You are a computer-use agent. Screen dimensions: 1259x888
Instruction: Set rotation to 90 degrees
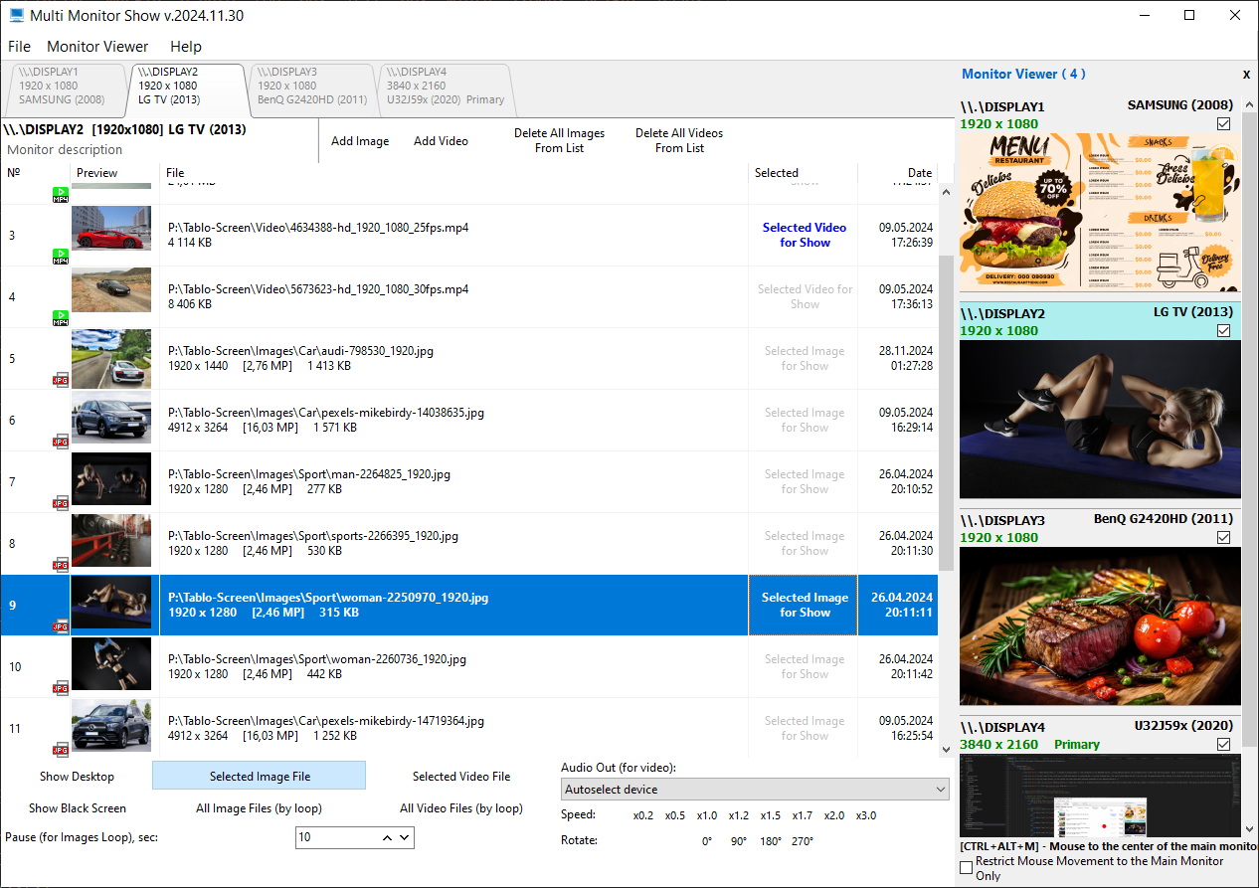coord(739,841)
